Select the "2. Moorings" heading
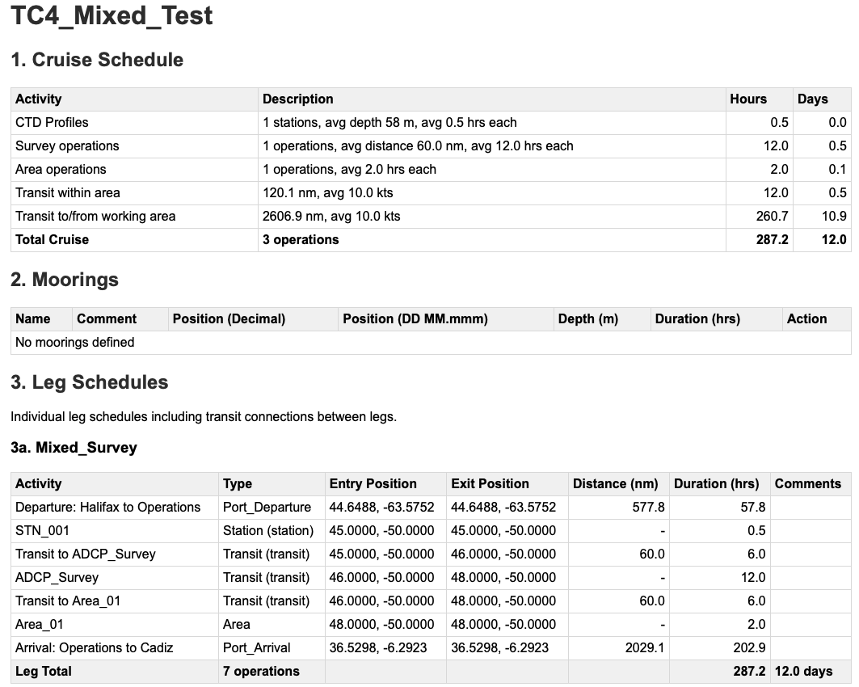 pos(65,280)
